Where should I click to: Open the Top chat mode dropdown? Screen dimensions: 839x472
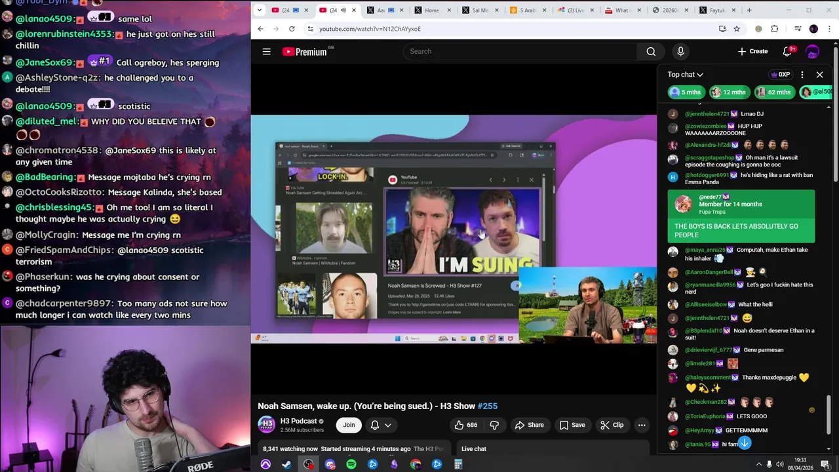click(x=685, y=75)
